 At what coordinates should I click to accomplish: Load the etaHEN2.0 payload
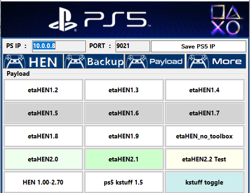[x=43, y=159]
